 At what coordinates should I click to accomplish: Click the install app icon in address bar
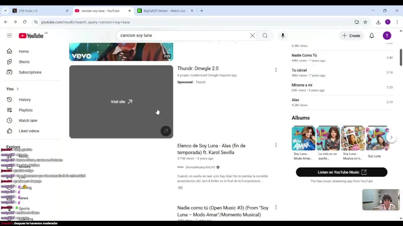[x=357, y=22]
